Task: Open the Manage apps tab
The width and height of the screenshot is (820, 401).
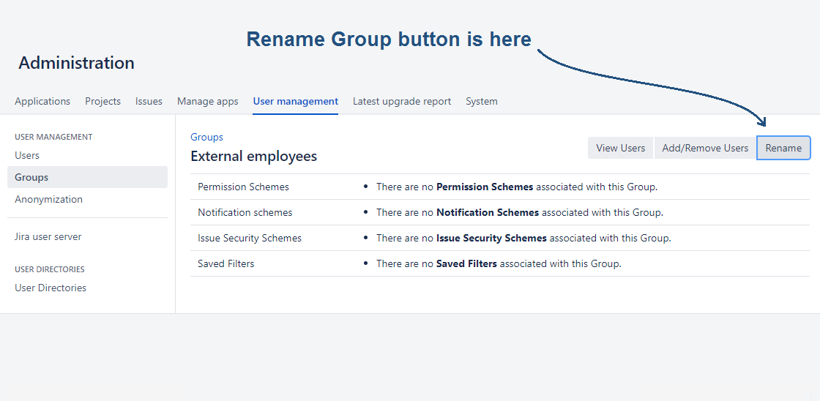Action: tap(208, 102)
